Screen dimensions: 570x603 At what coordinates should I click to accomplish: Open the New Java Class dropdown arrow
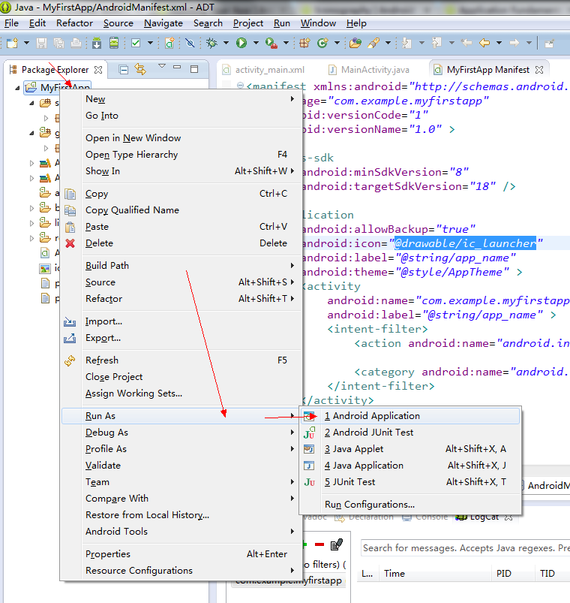(337, 43)
